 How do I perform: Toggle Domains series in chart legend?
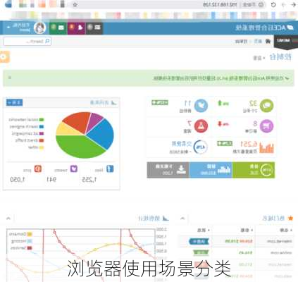click(x=20, y=234)
